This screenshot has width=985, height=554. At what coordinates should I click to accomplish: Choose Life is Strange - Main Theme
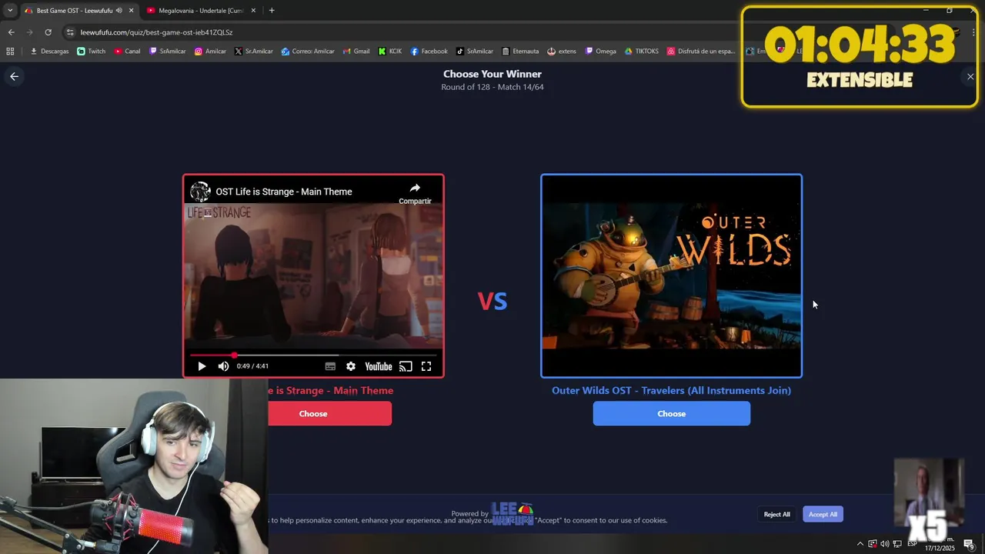click(329, 414)
